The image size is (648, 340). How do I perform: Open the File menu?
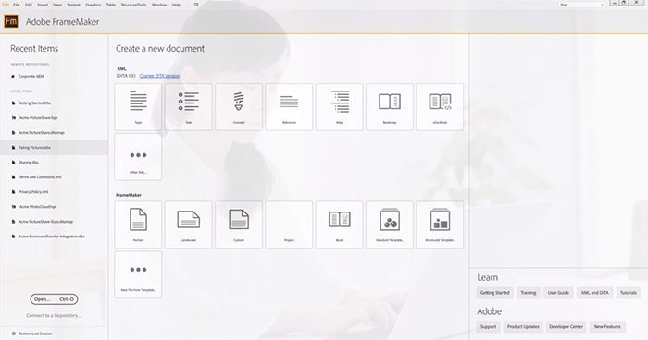pos(17,5)
